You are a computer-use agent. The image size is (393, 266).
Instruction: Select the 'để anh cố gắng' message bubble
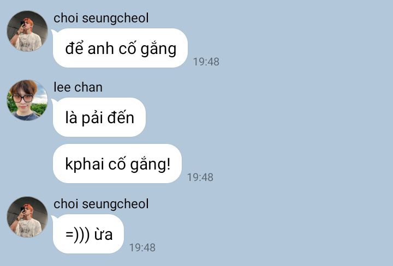point(120,48)
